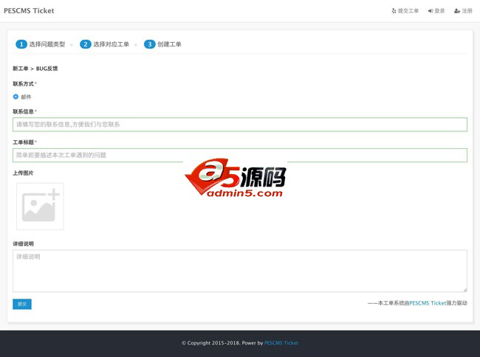
Task: Click the blue 提交 submit button
Action: (x=22, y=304)
